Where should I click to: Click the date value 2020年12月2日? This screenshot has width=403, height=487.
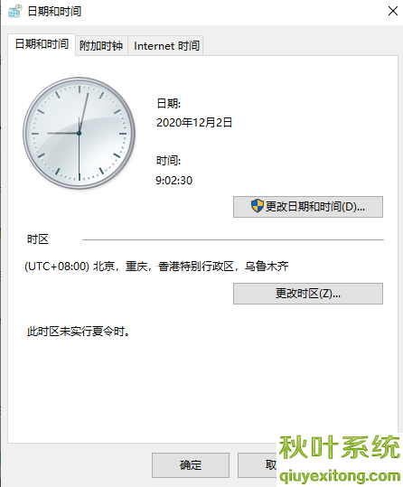pyautogui.click(x=194, y=123)
